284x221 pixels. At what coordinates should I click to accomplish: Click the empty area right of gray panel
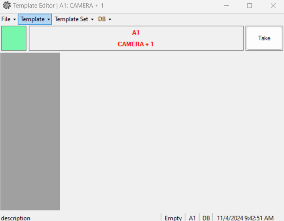pos(172,131)
